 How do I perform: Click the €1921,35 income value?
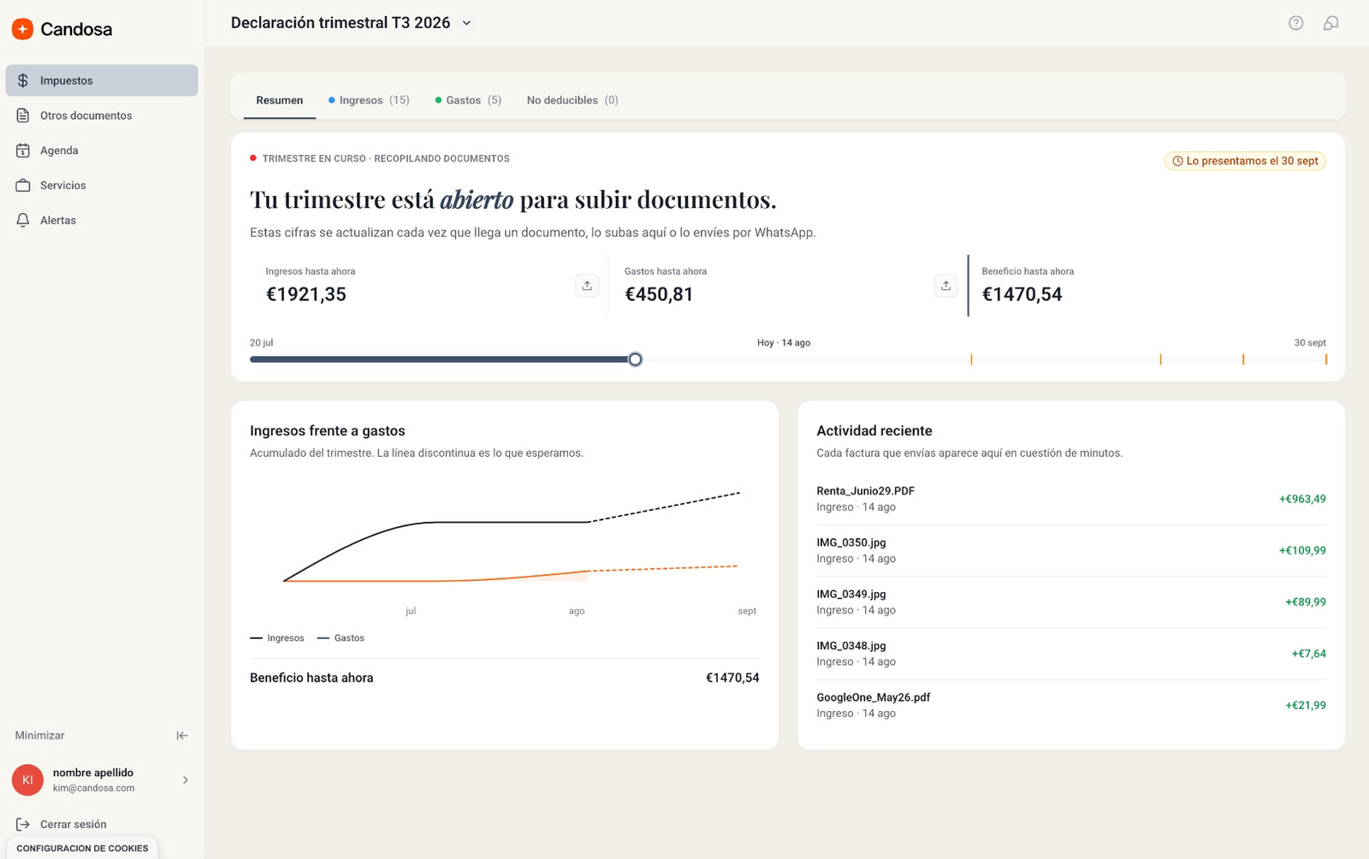(306, 294)
